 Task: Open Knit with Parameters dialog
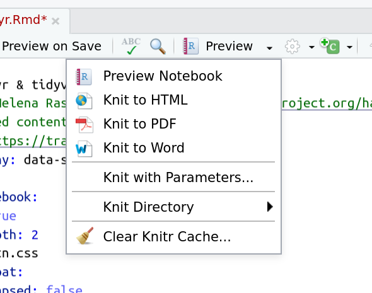173,177
